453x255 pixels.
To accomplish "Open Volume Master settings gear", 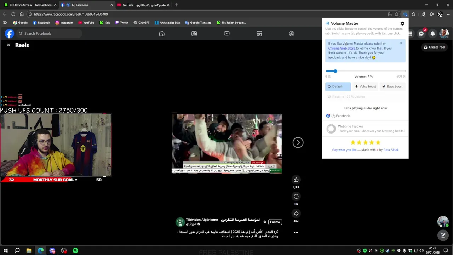I will (402, 23).
